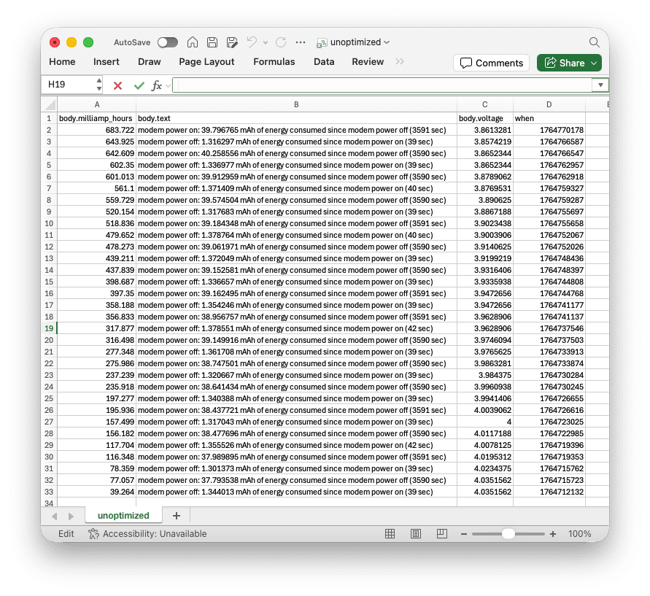Switch to the Draw tab
The image size is (650, 596).
tap(150, 62)
